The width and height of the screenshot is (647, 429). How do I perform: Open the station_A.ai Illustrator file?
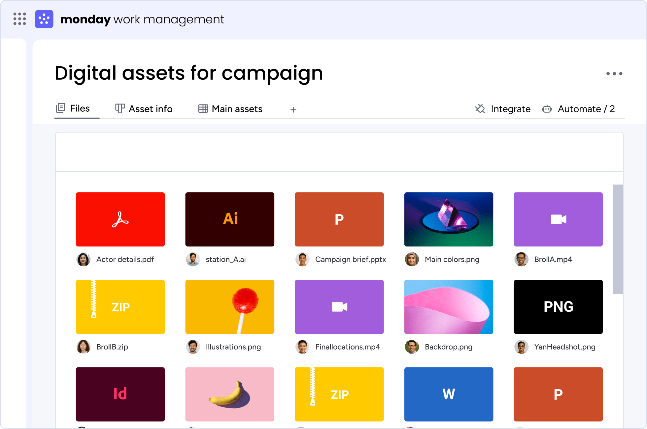point(230,219)
